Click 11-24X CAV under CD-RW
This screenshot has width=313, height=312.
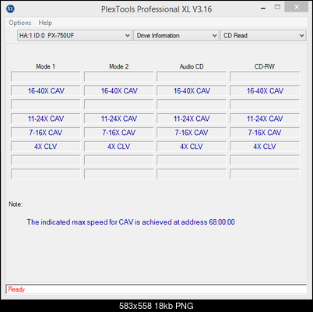point(265,119)
